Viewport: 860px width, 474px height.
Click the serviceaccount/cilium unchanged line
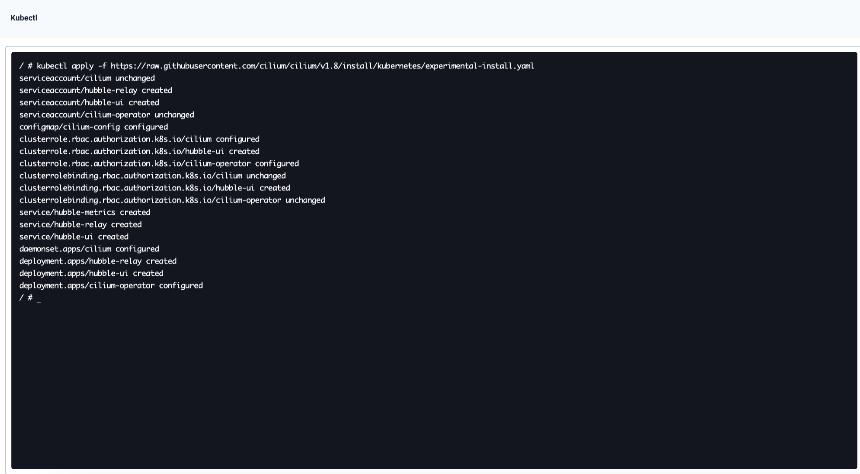pyautogui.click(x=87, y=78)
